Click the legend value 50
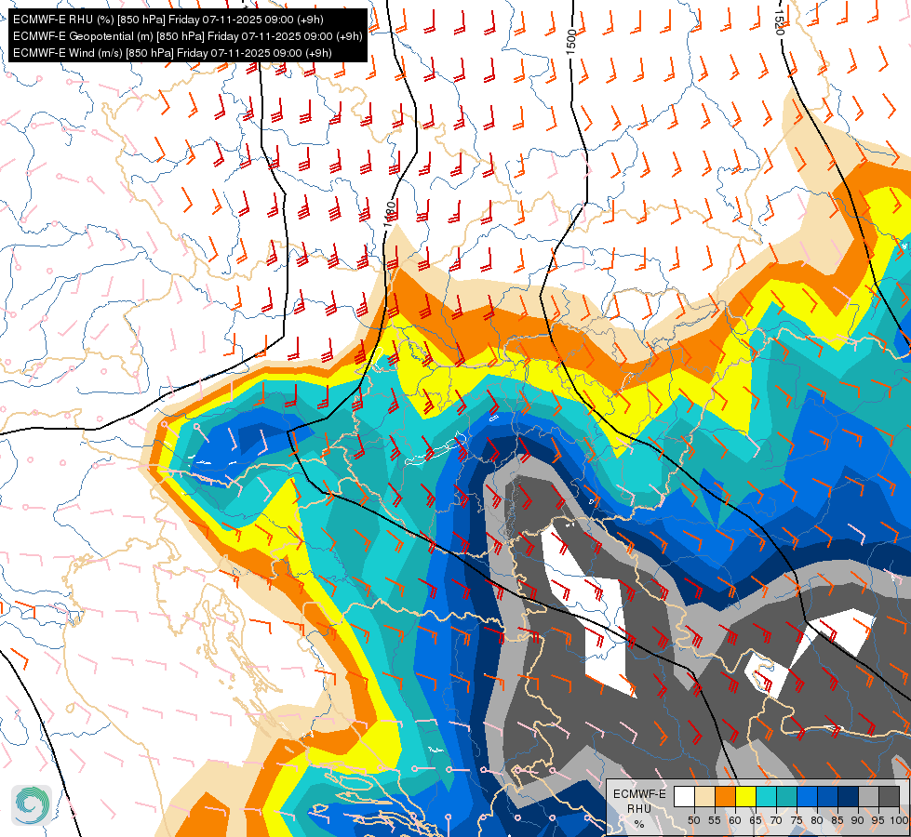 (x=693, y=820)
